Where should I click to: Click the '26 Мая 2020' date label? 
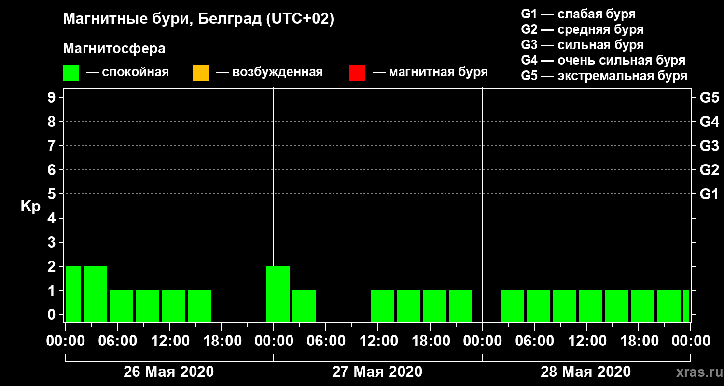pos(168,372)
